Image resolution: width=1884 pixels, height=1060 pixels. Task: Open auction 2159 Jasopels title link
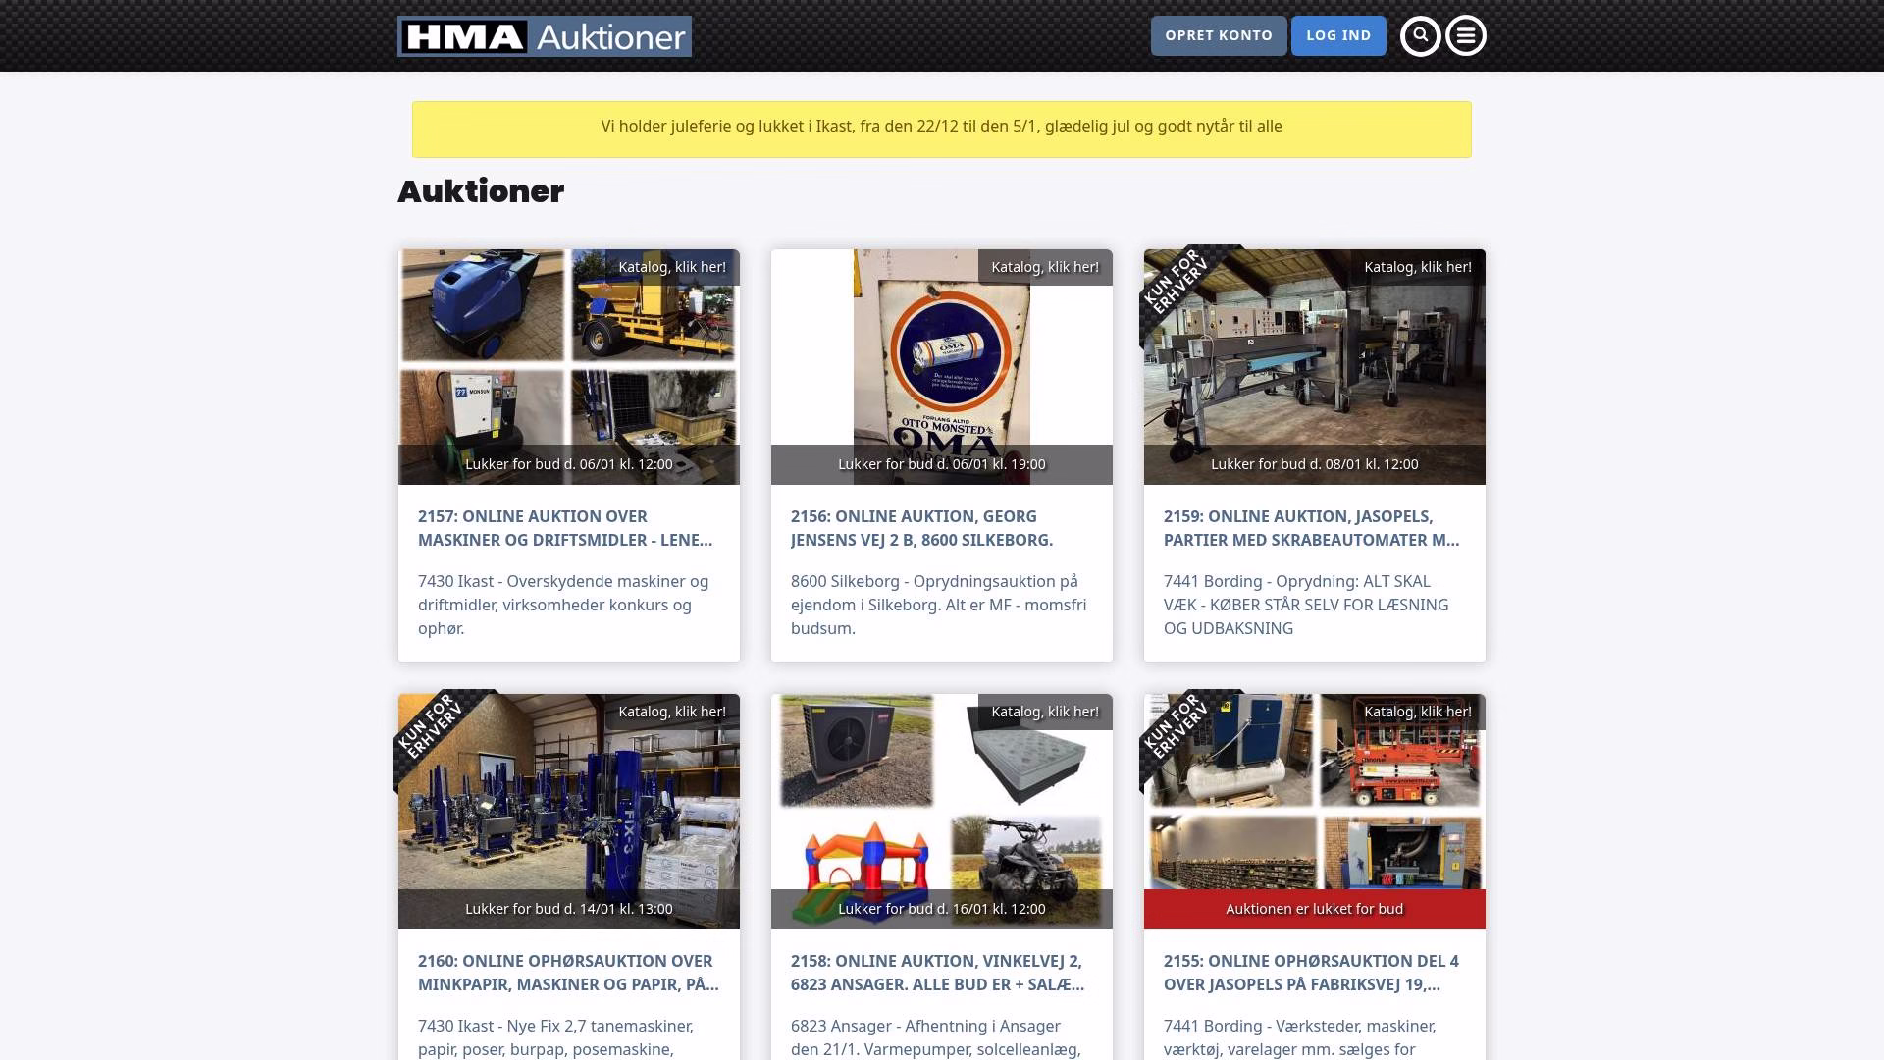pos(1311,528)
